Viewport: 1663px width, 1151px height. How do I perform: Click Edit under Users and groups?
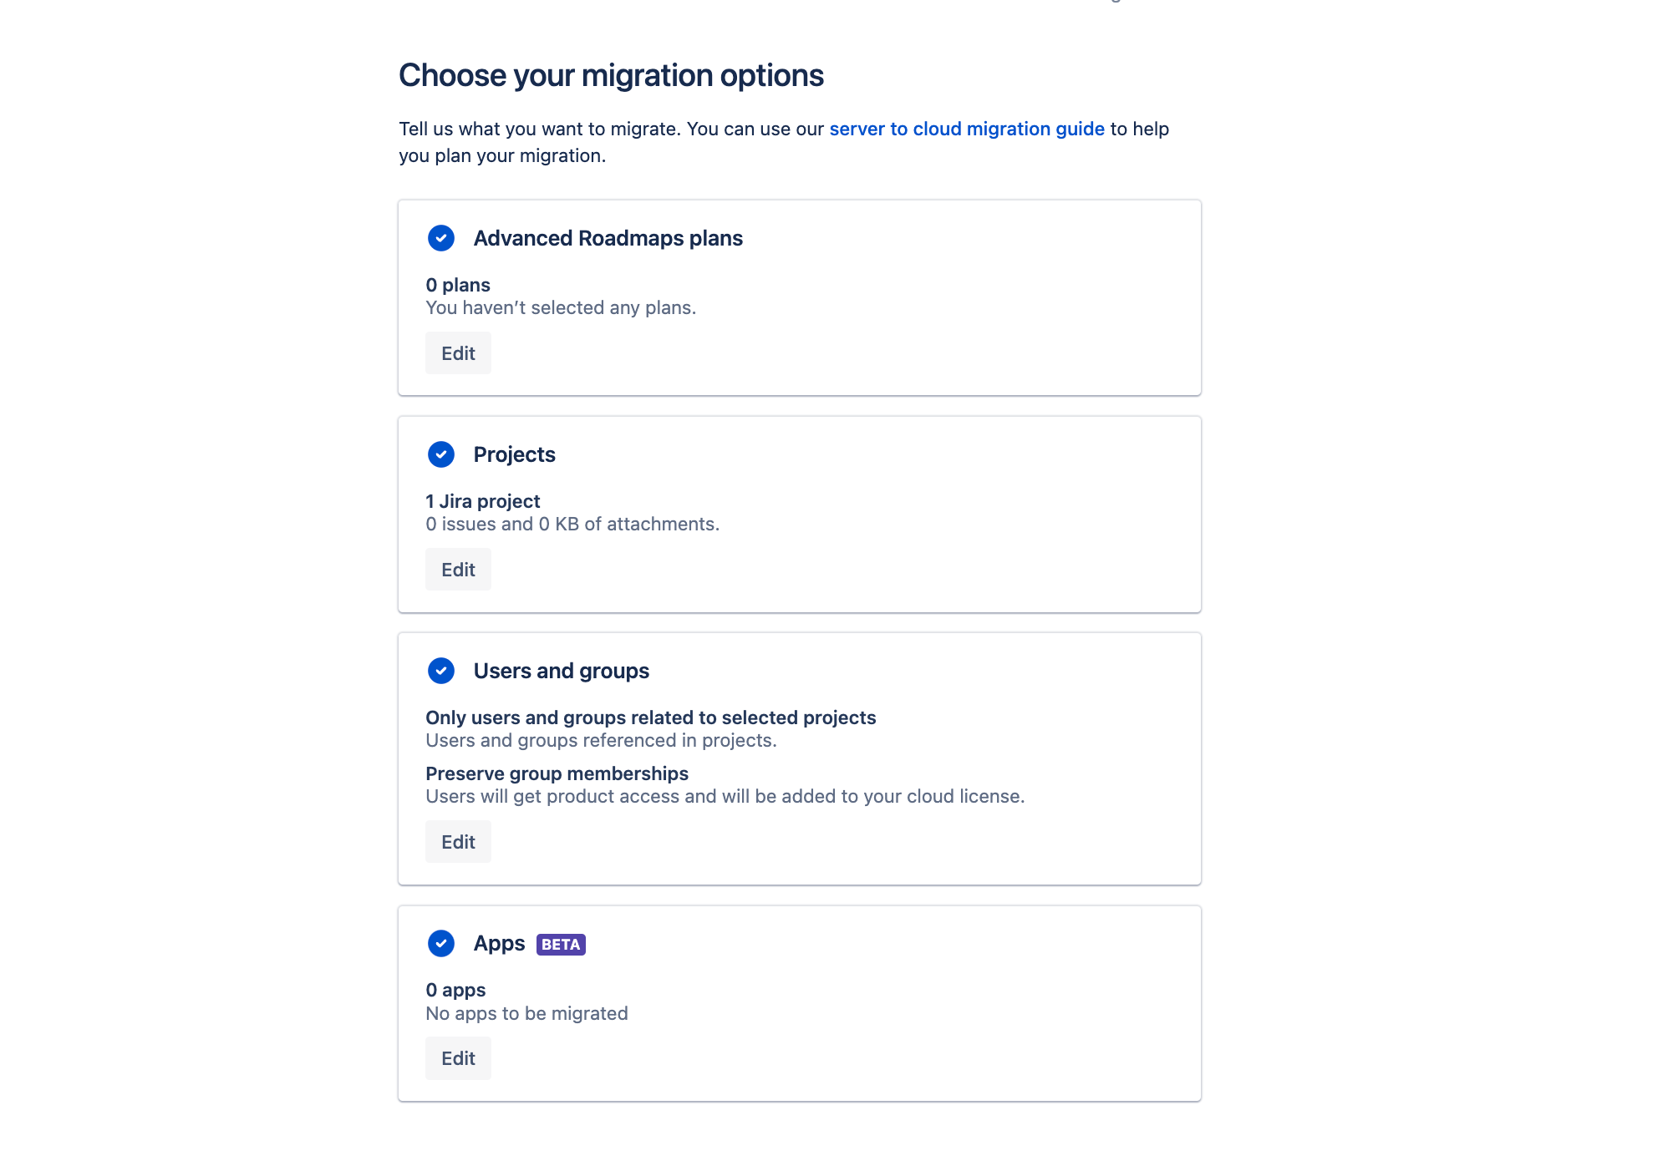pos(458,841)
